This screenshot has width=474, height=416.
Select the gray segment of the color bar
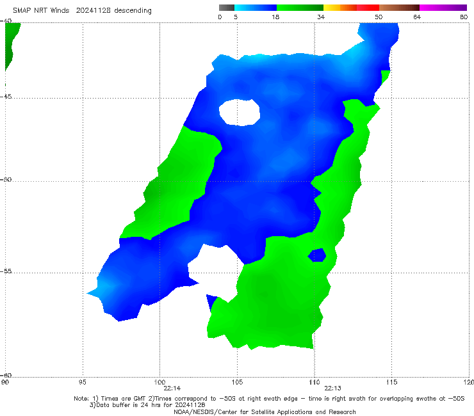[227, 8]
